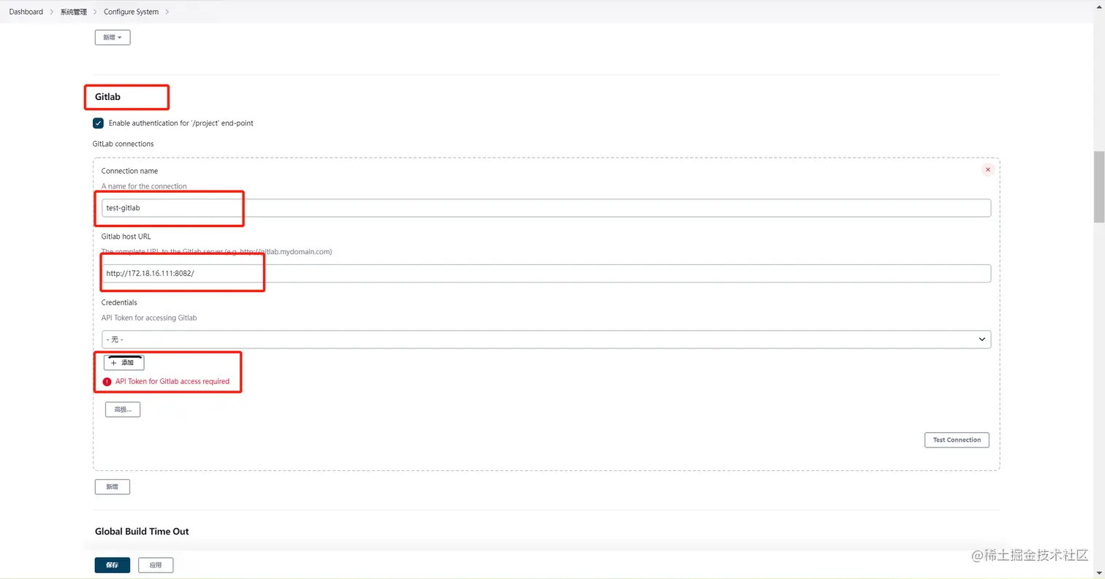1105x579 pixels.
Task: Open 系统管理 from the breadcrumb
Action: 73,11
